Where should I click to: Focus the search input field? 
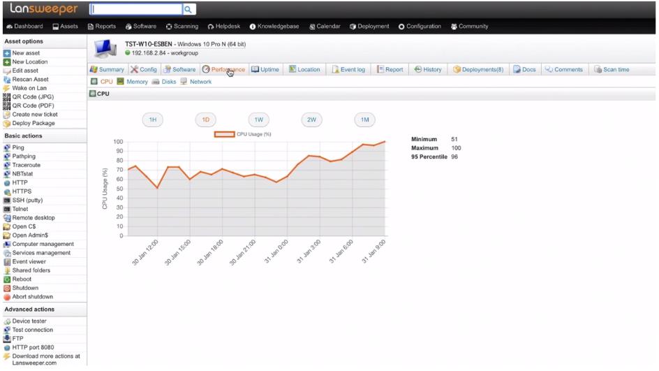[136, 9]
